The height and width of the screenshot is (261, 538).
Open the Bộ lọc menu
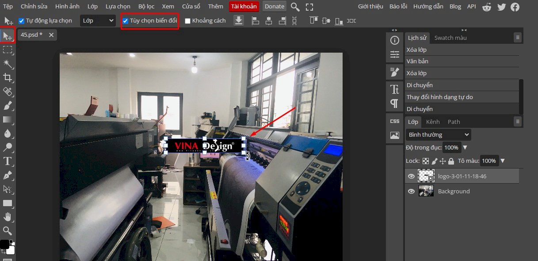[x=146, y=7]
